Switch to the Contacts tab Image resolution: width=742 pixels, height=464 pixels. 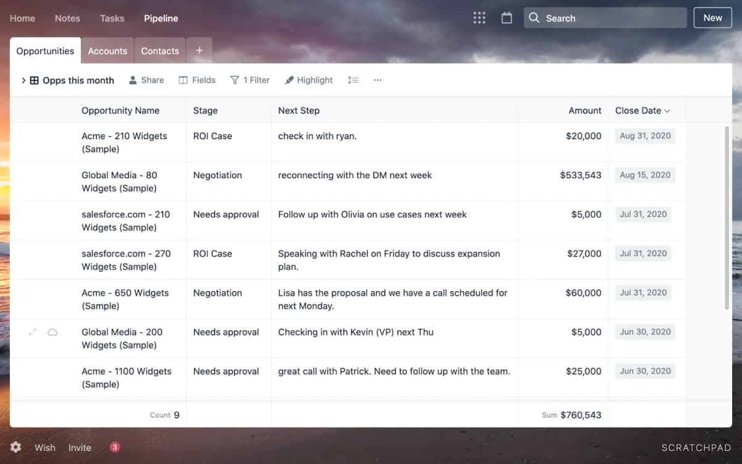(x=160, y=51)
